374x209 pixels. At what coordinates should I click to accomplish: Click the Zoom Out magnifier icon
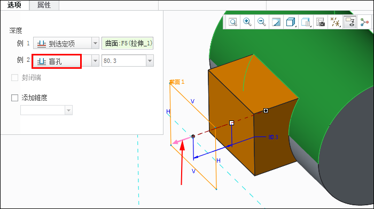pyautogui.click(x=262, y=22)
